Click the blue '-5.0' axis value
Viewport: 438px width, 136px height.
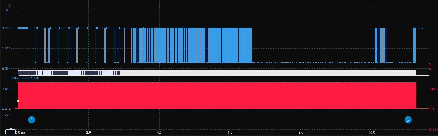8,115
